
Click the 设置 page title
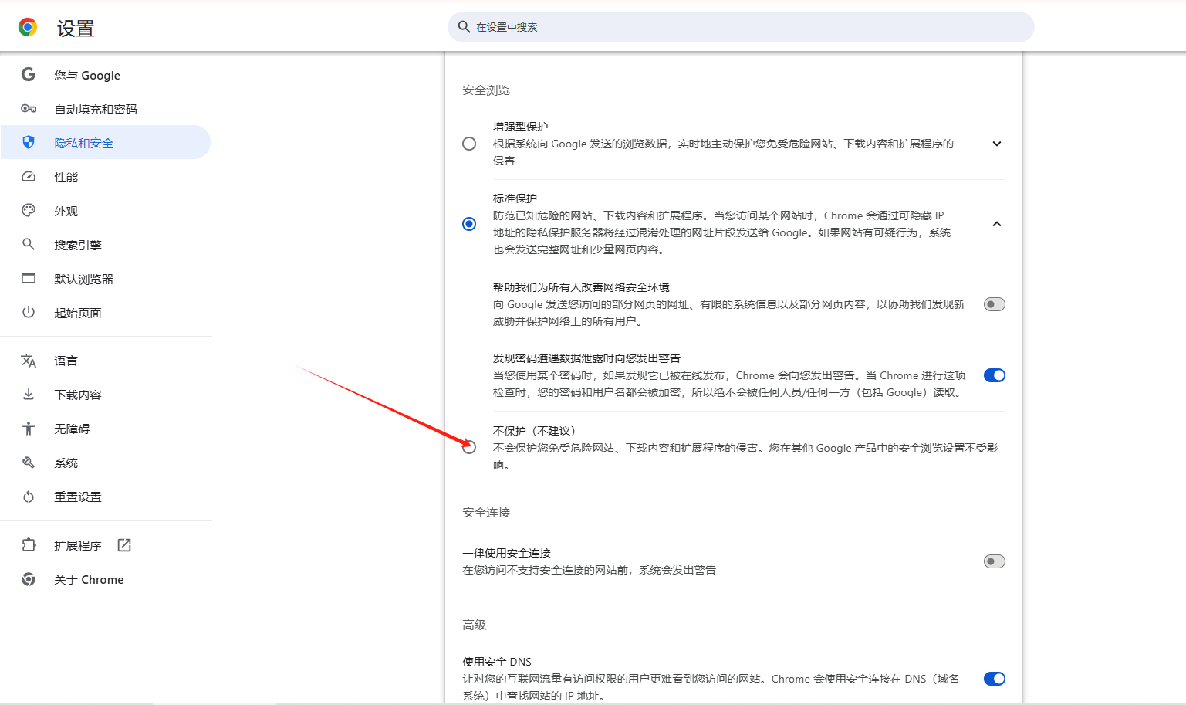(x=76, y=29)
